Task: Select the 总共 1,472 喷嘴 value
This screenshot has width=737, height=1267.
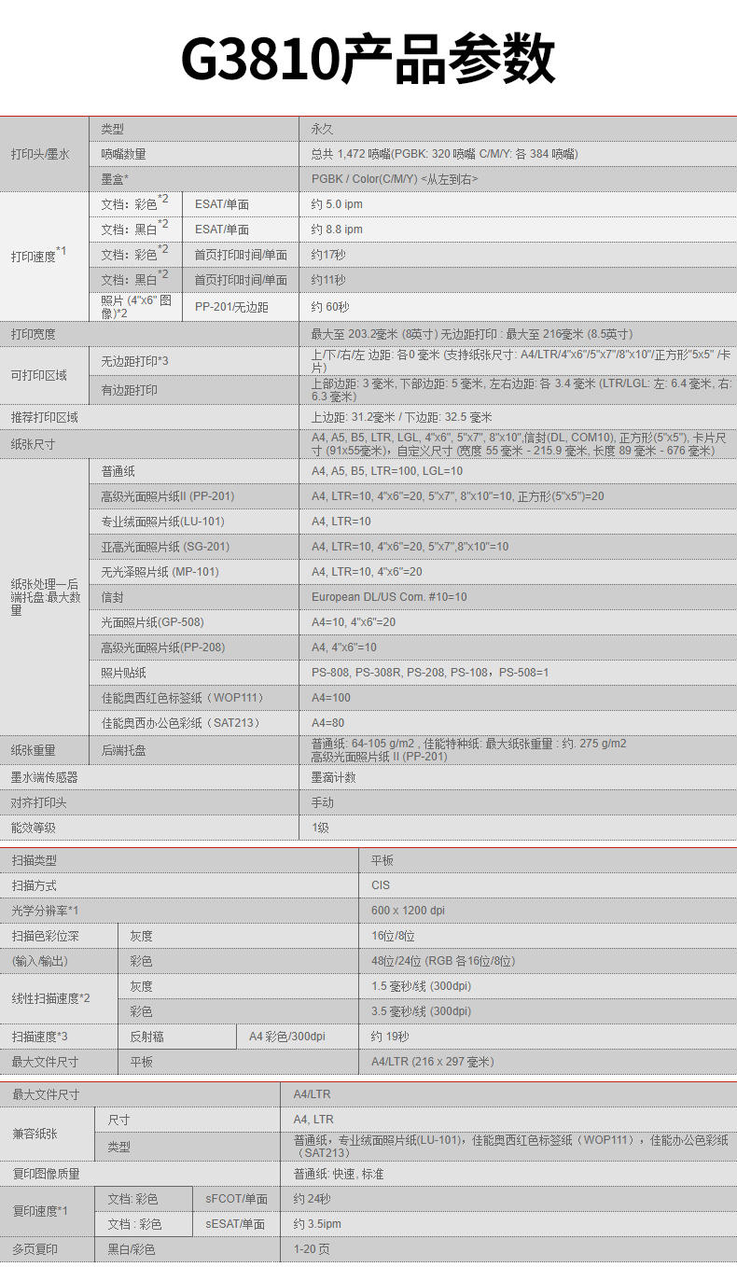Action: click(444, 154)
